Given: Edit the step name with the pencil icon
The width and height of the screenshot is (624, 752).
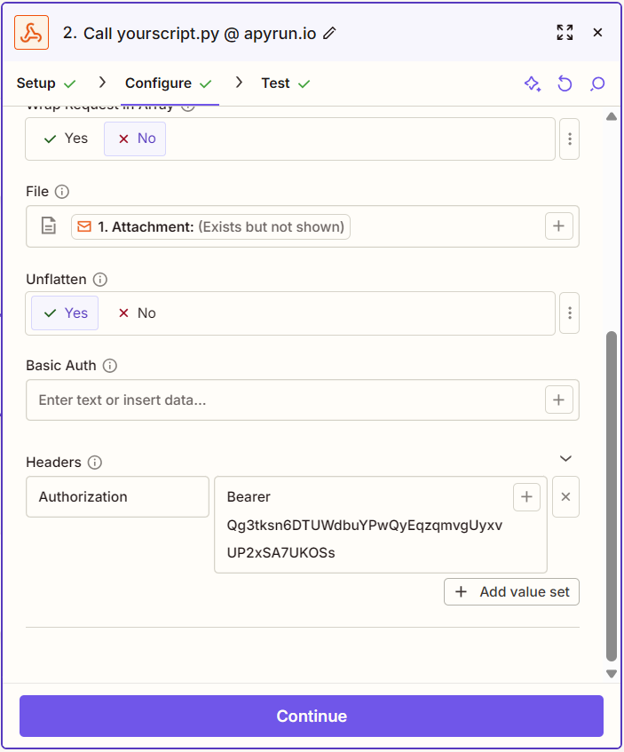Looking at the screenshot, I should pyautogui.click(x=329, y=32).
